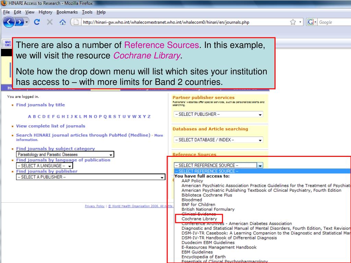Image resolution: width=351 pixels, height=263 pixels.
Task: Expand the SELECT A PUBLISHER dropdown
Action: [90, 177]
